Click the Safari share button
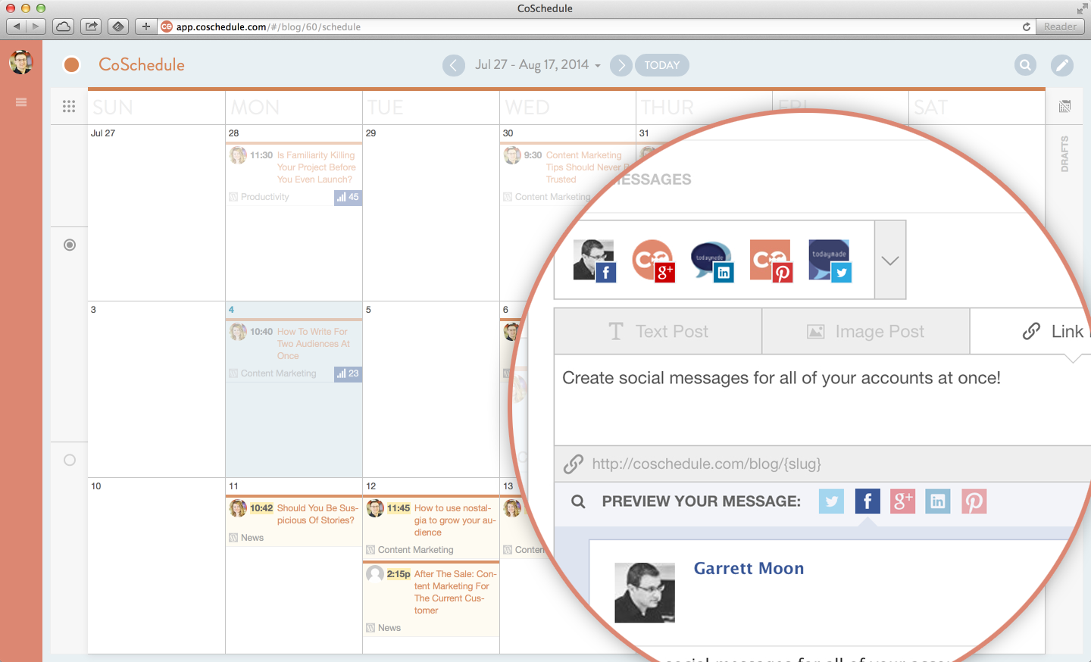Screen dimensions: 1091x662 click(x=92, y=27)
